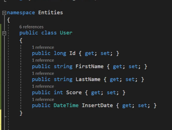Click the LastName property identifier
The height and width of the screenshot is (130, 172).
point(88,79)
